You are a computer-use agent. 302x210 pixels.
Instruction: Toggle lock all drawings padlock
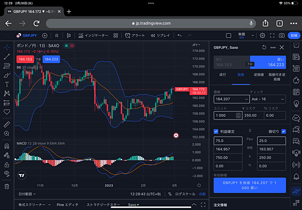(7, 165)
